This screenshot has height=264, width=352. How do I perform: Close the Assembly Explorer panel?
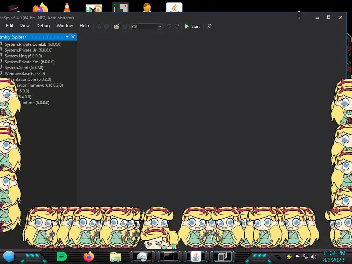(x=73, y=37)
